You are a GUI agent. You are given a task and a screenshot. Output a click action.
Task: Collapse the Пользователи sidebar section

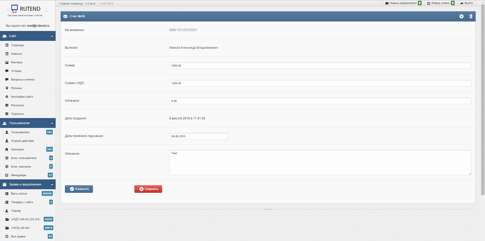click(52, 123)
